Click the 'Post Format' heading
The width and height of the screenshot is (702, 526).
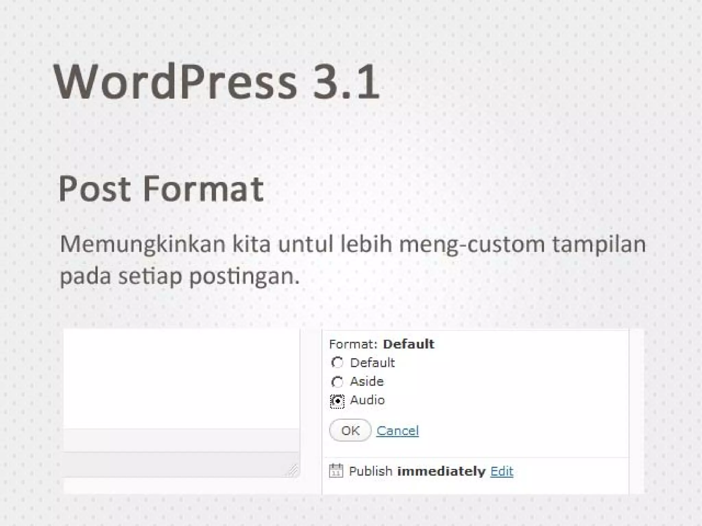pos(161,189)
